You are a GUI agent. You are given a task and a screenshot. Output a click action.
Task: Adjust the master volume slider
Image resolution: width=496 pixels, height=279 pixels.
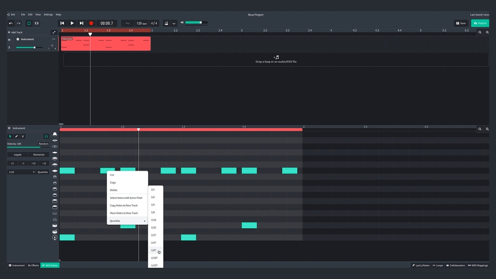click(196, 22)
